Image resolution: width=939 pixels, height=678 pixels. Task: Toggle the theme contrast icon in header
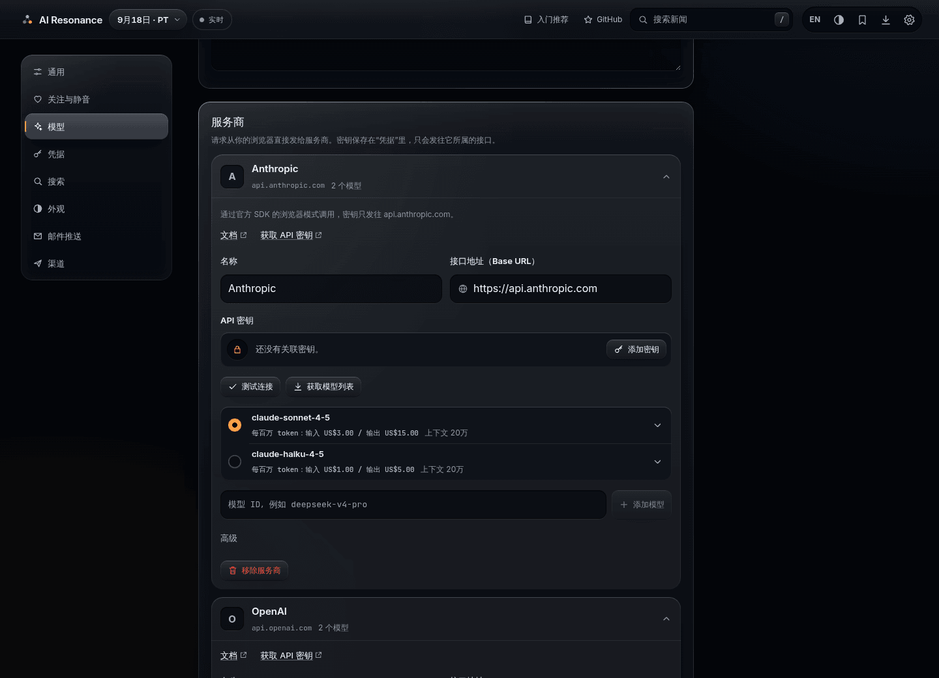pos(839,20)
